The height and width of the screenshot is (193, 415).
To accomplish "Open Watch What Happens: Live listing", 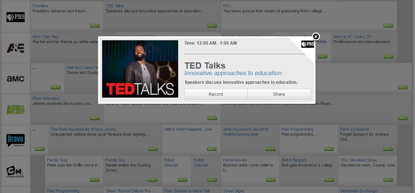I will 188,129.
